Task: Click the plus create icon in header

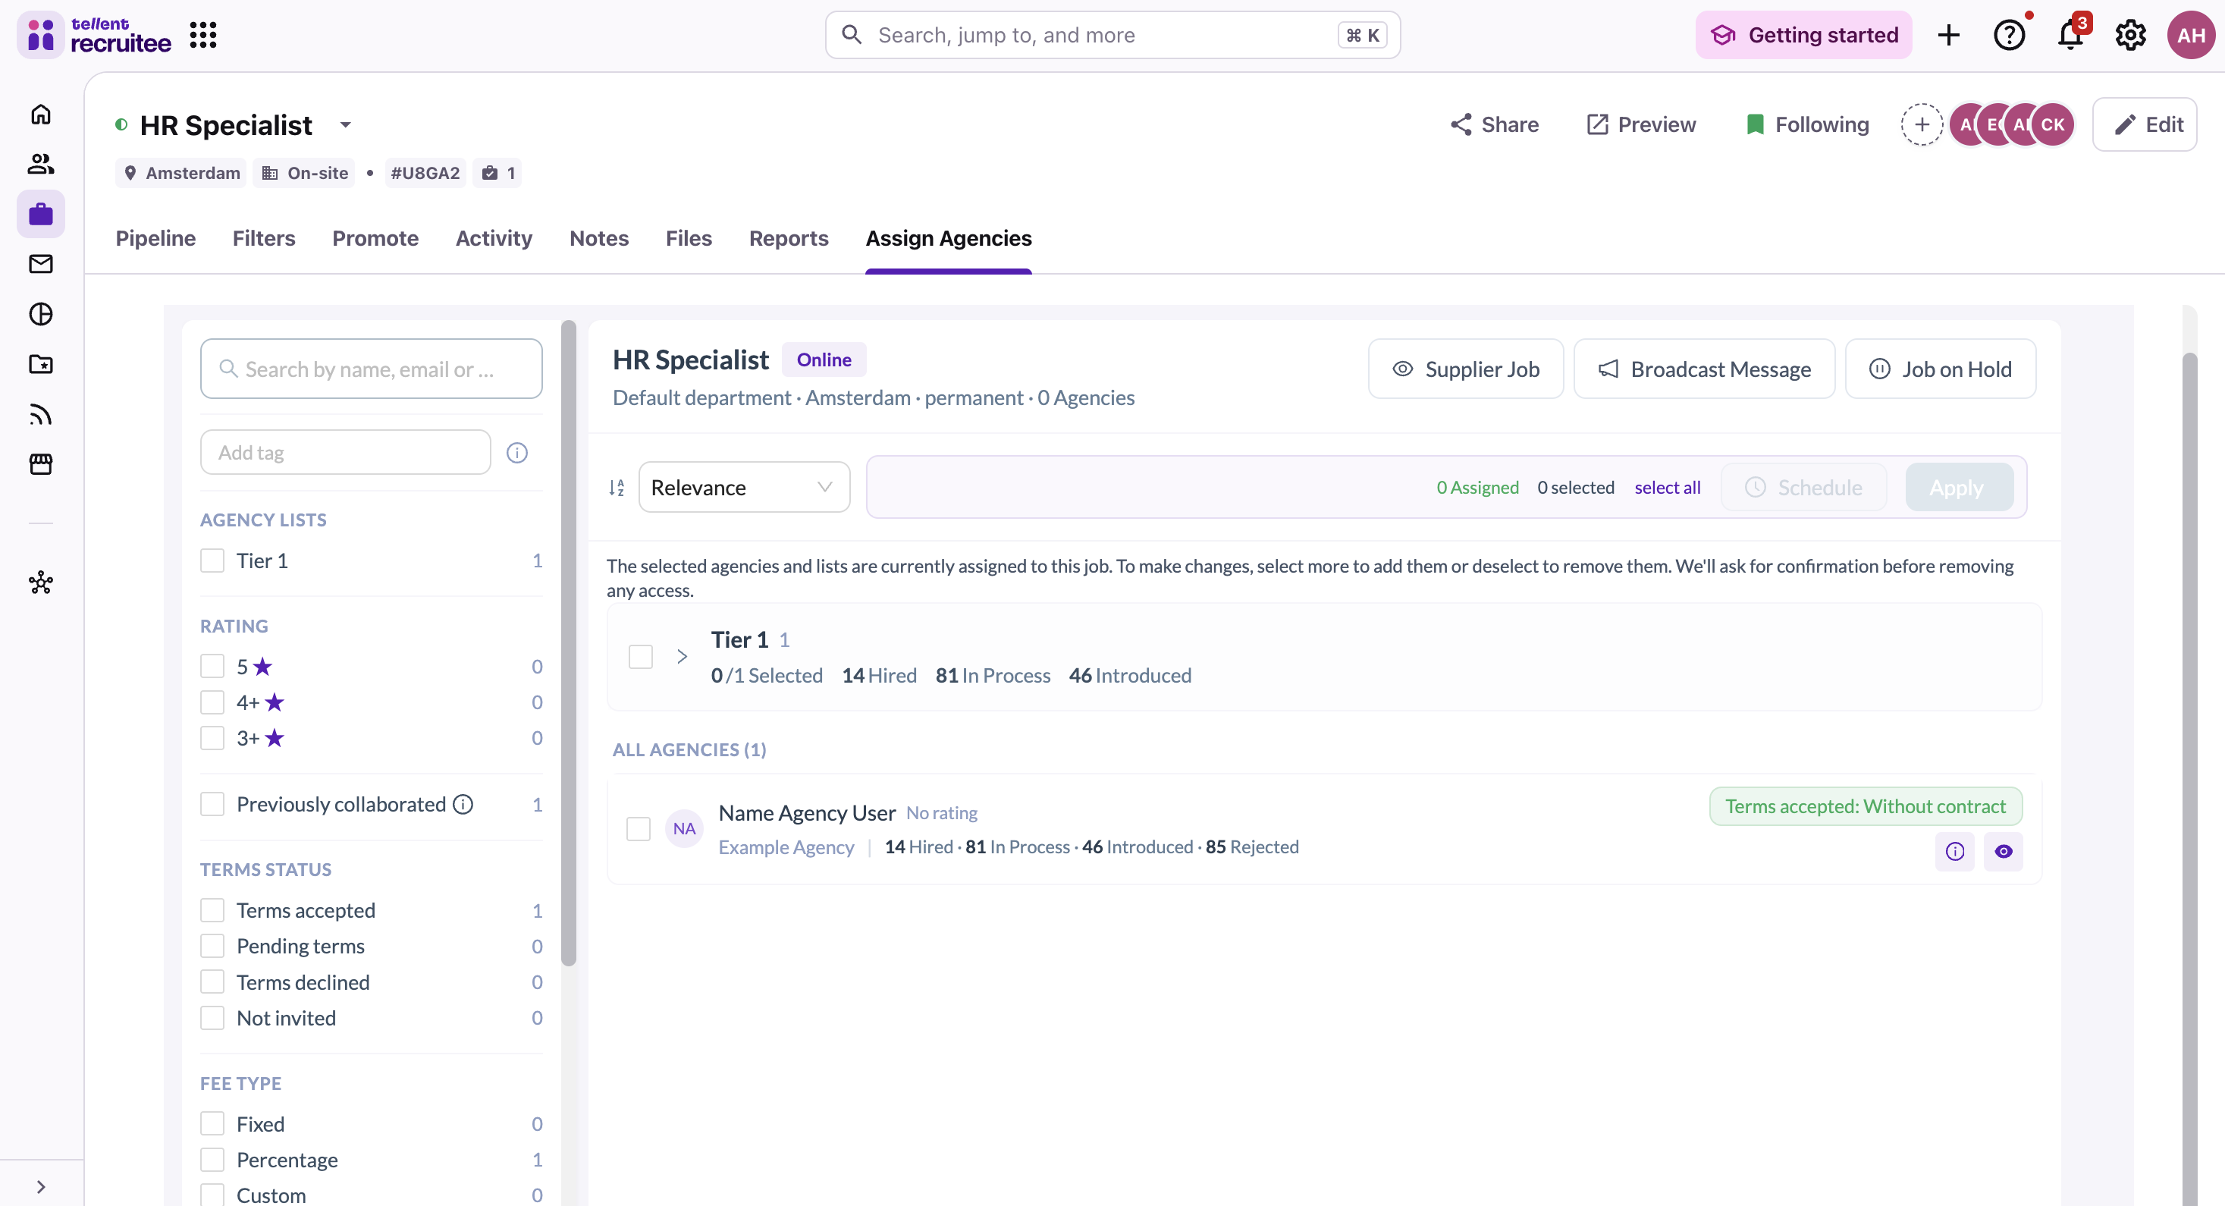Action: point(1949,36)
